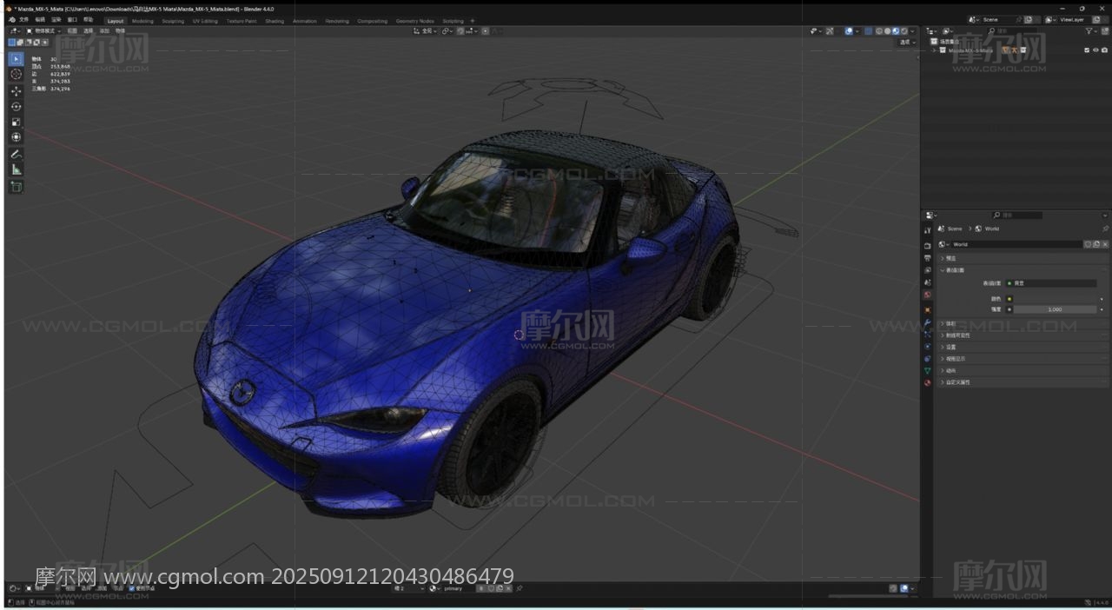This screenshot has height=610, width=1112.
Task: Toggle viewport overlays on or off
Action: pos(849,31)
